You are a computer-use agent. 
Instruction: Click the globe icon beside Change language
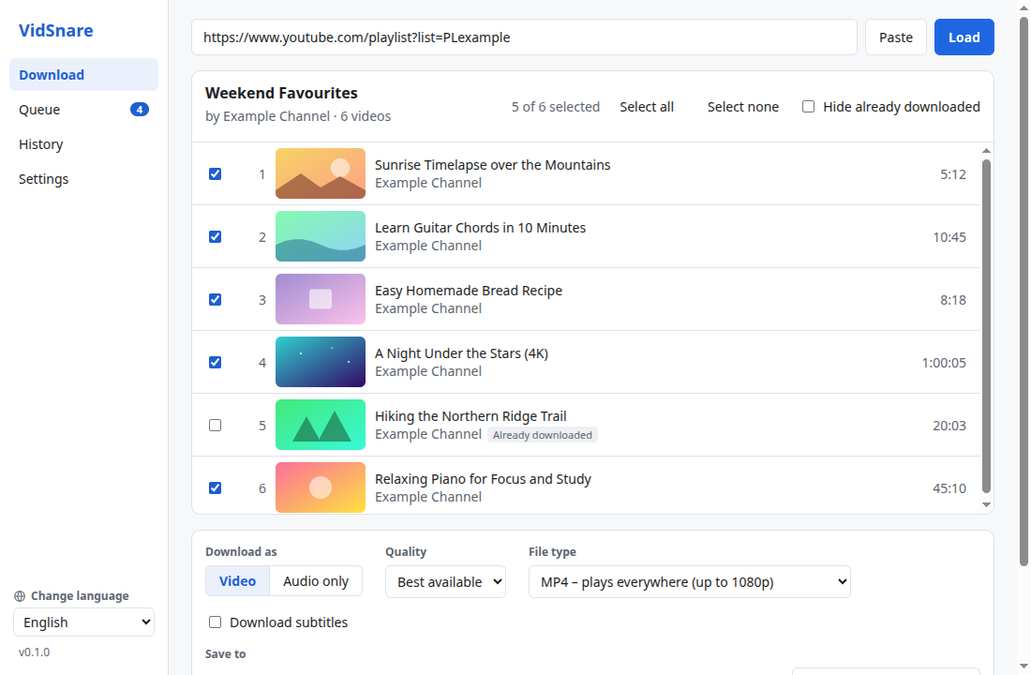point(20,596)
